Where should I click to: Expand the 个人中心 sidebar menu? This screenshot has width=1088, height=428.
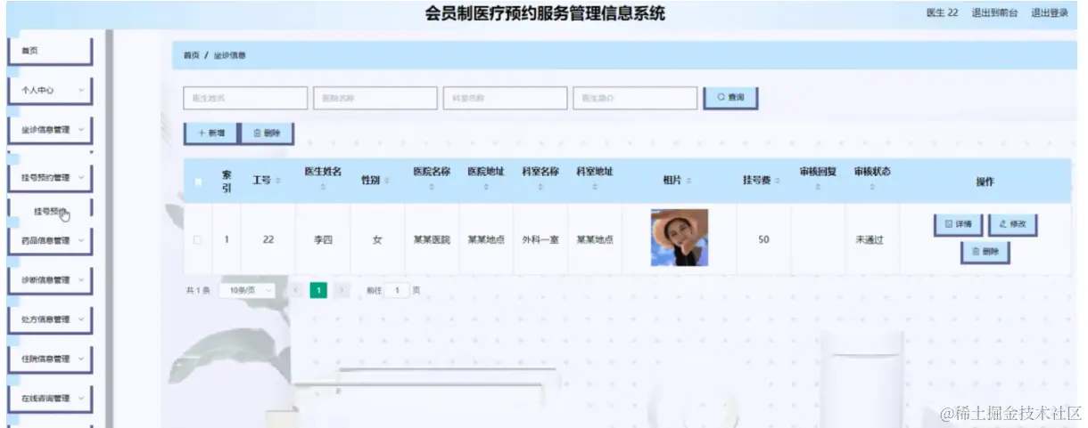coord(50,90)
